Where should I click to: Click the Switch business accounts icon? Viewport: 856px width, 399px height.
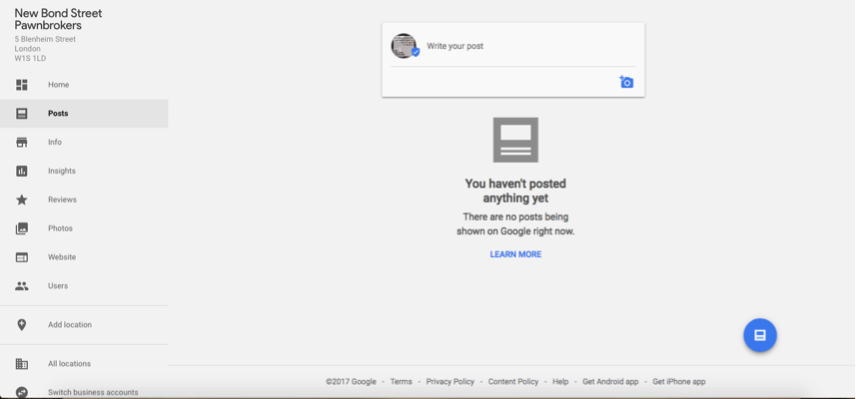click(x=22, y=392)
